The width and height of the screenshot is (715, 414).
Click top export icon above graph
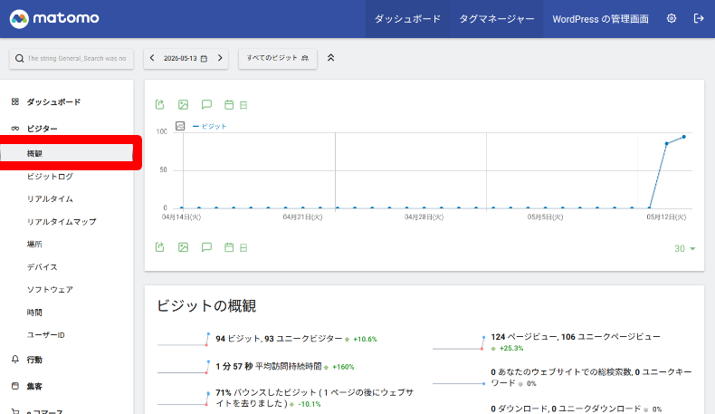click(159, 104)
